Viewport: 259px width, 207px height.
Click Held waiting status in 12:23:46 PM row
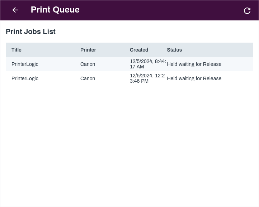click(194, 78)
